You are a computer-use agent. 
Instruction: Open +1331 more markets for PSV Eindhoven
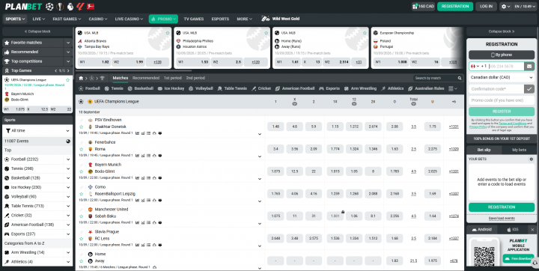point(454,127)
